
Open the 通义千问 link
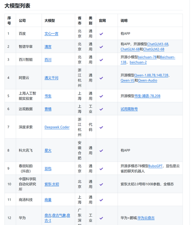point(51,78)
